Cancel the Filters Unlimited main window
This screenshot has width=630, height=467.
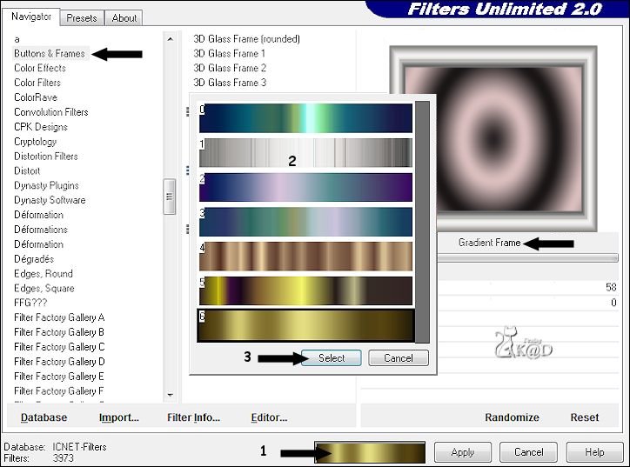click(528, 452)
